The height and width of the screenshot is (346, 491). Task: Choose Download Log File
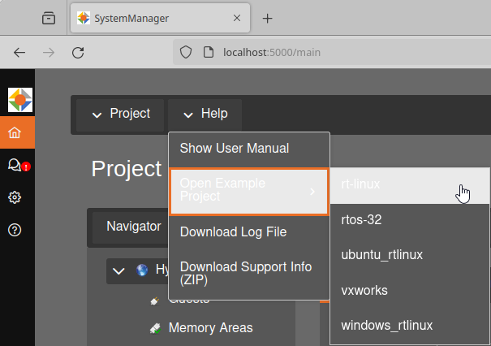pyautogui.click(x=249, y=232)
